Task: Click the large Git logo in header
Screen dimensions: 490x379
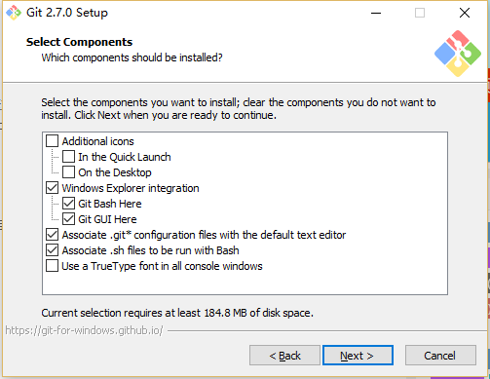Action: 458,54
